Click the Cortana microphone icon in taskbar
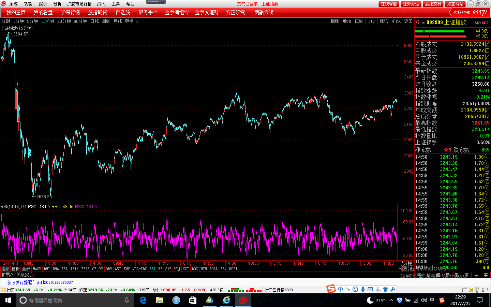This screenshot has height=307, width=491. coord(127,300)
